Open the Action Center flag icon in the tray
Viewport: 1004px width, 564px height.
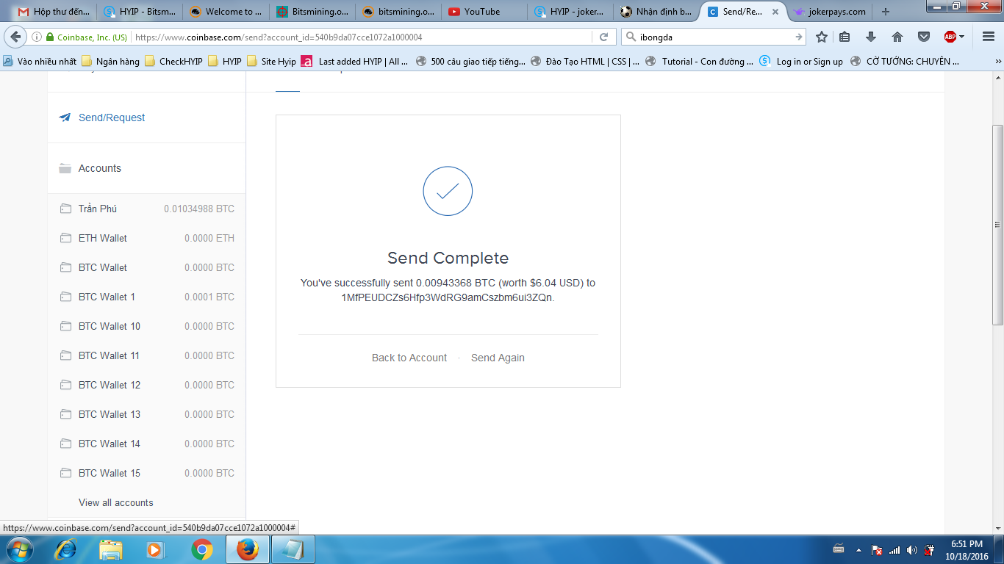click(877, 549)
